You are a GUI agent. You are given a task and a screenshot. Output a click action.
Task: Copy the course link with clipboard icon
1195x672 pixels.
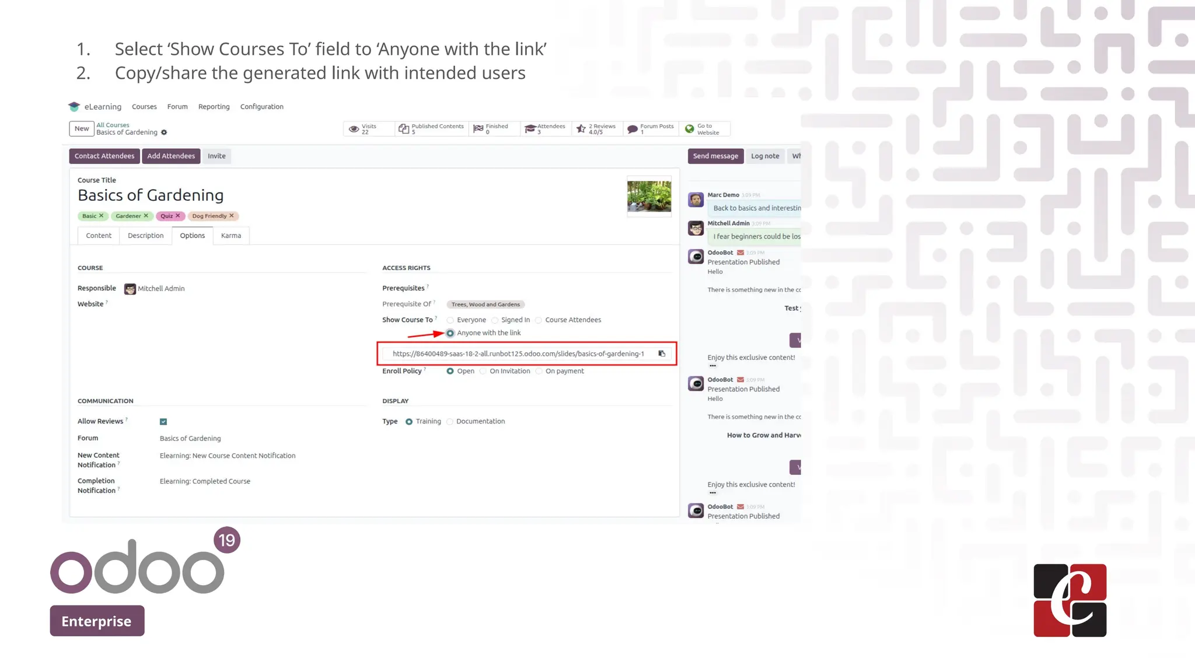[x=662, y=353]
